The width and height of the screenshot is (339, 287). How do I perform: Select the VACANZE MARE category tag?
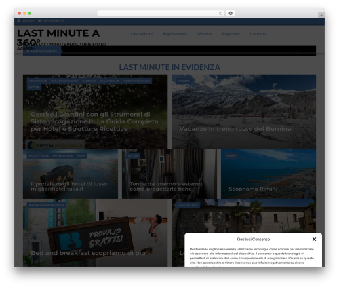tap(188, 205)
